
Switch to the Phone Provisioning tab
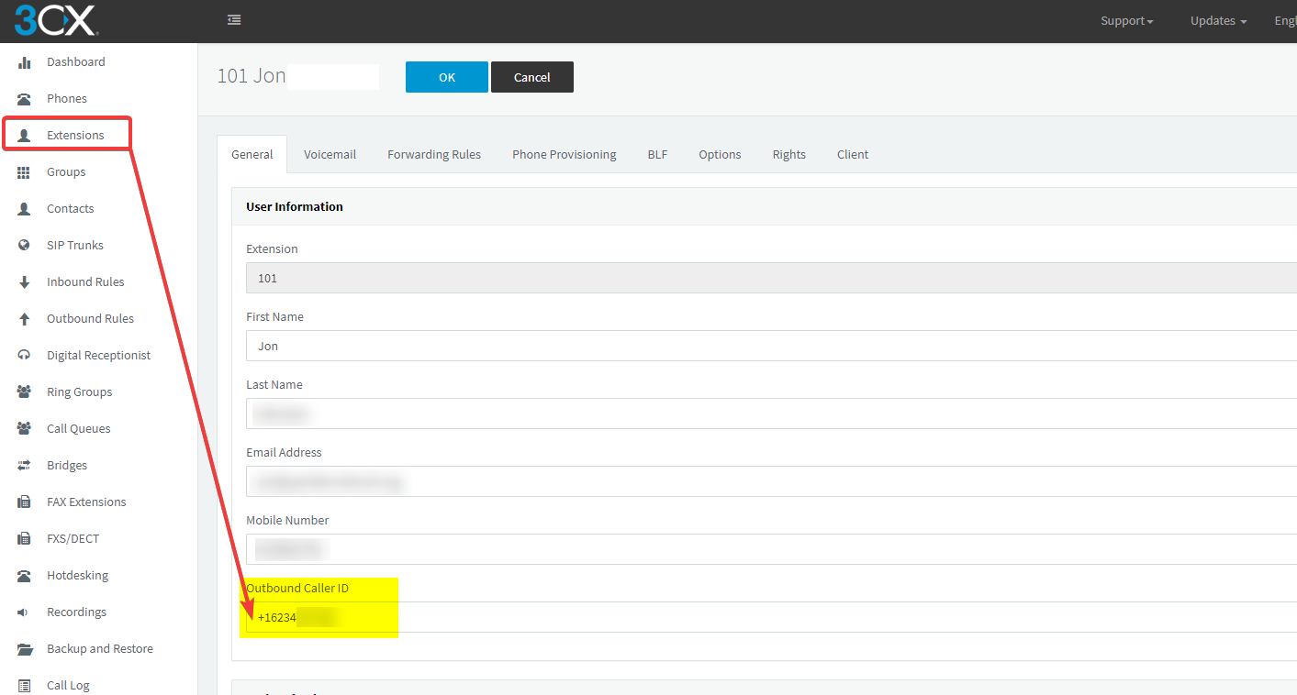point(565,154)
